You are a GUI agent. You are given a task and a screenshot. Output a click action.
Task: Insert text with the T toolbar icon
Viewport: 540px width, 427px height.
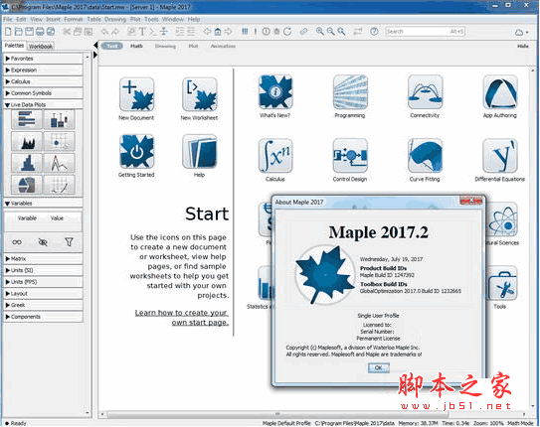click(x=142, y=32)
